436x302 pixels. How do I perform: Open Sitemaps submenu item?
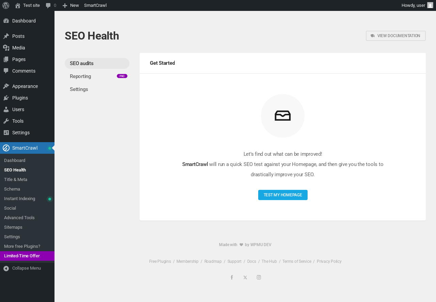(27, 227)
